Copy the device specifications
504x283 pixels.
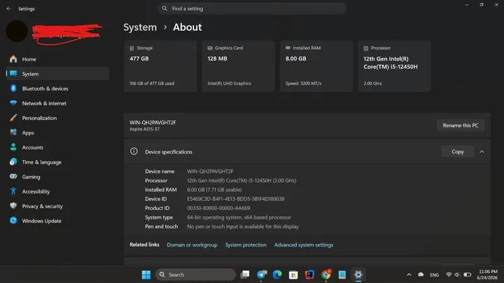[457, 152]
